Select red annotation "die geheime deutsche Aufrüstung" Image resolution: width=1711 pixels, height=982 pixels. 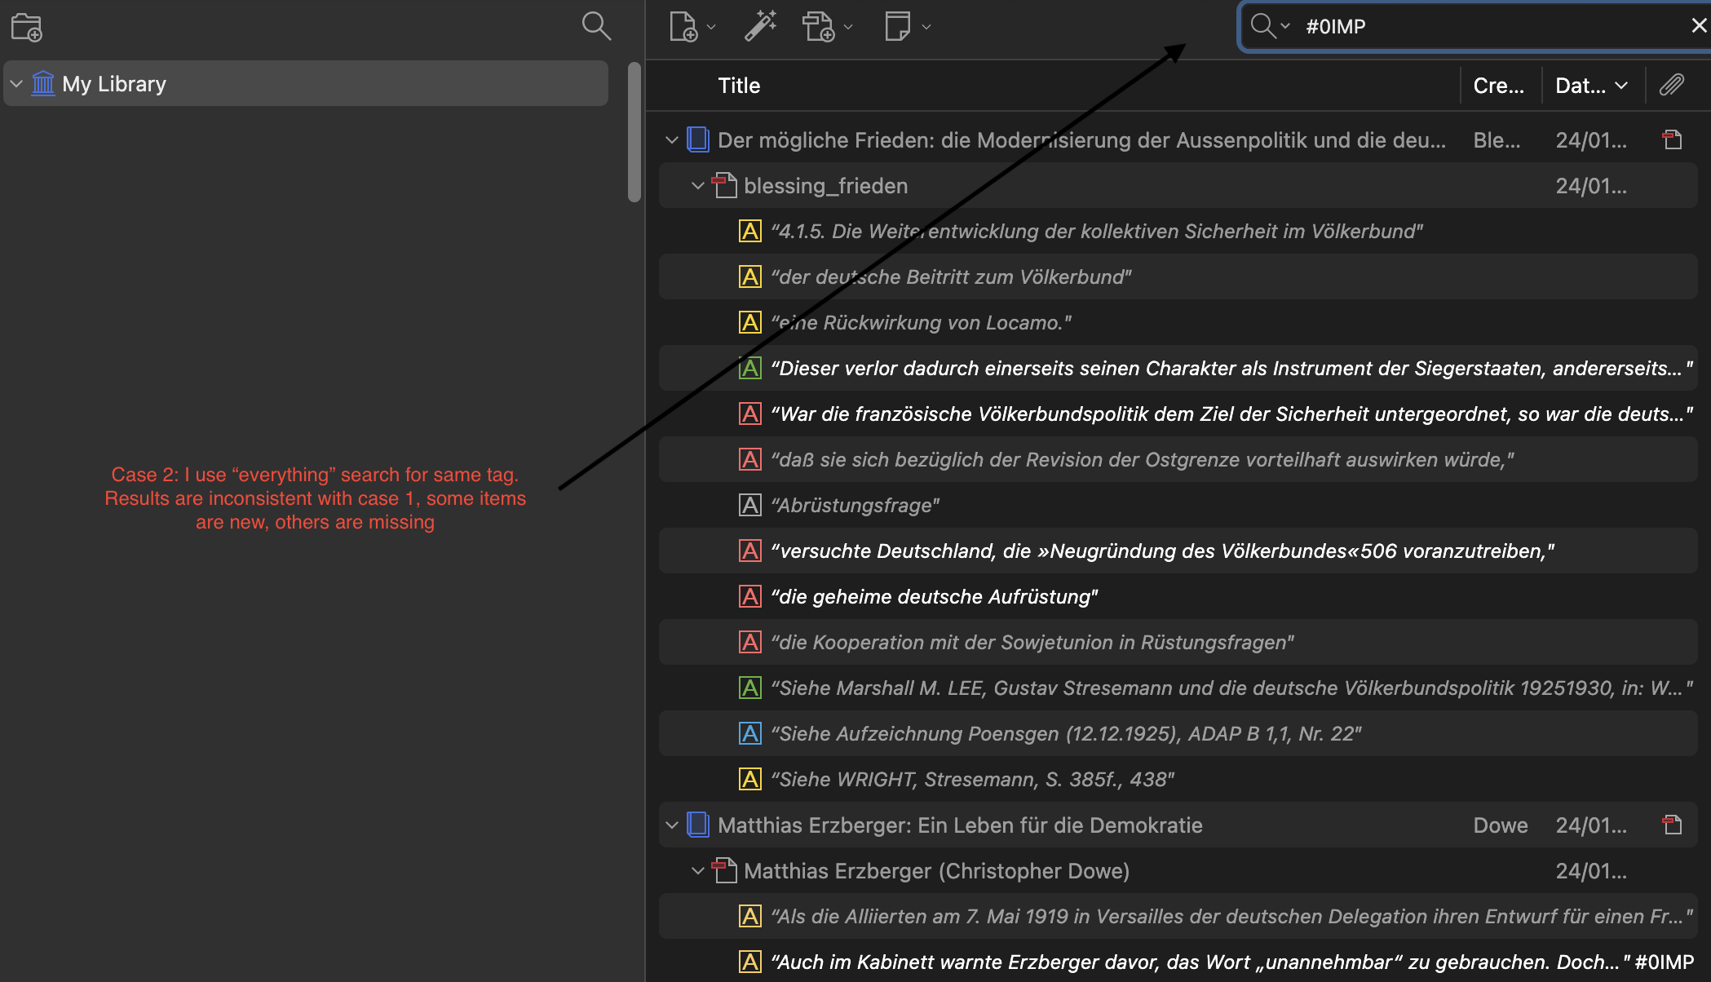coord(934,596)
